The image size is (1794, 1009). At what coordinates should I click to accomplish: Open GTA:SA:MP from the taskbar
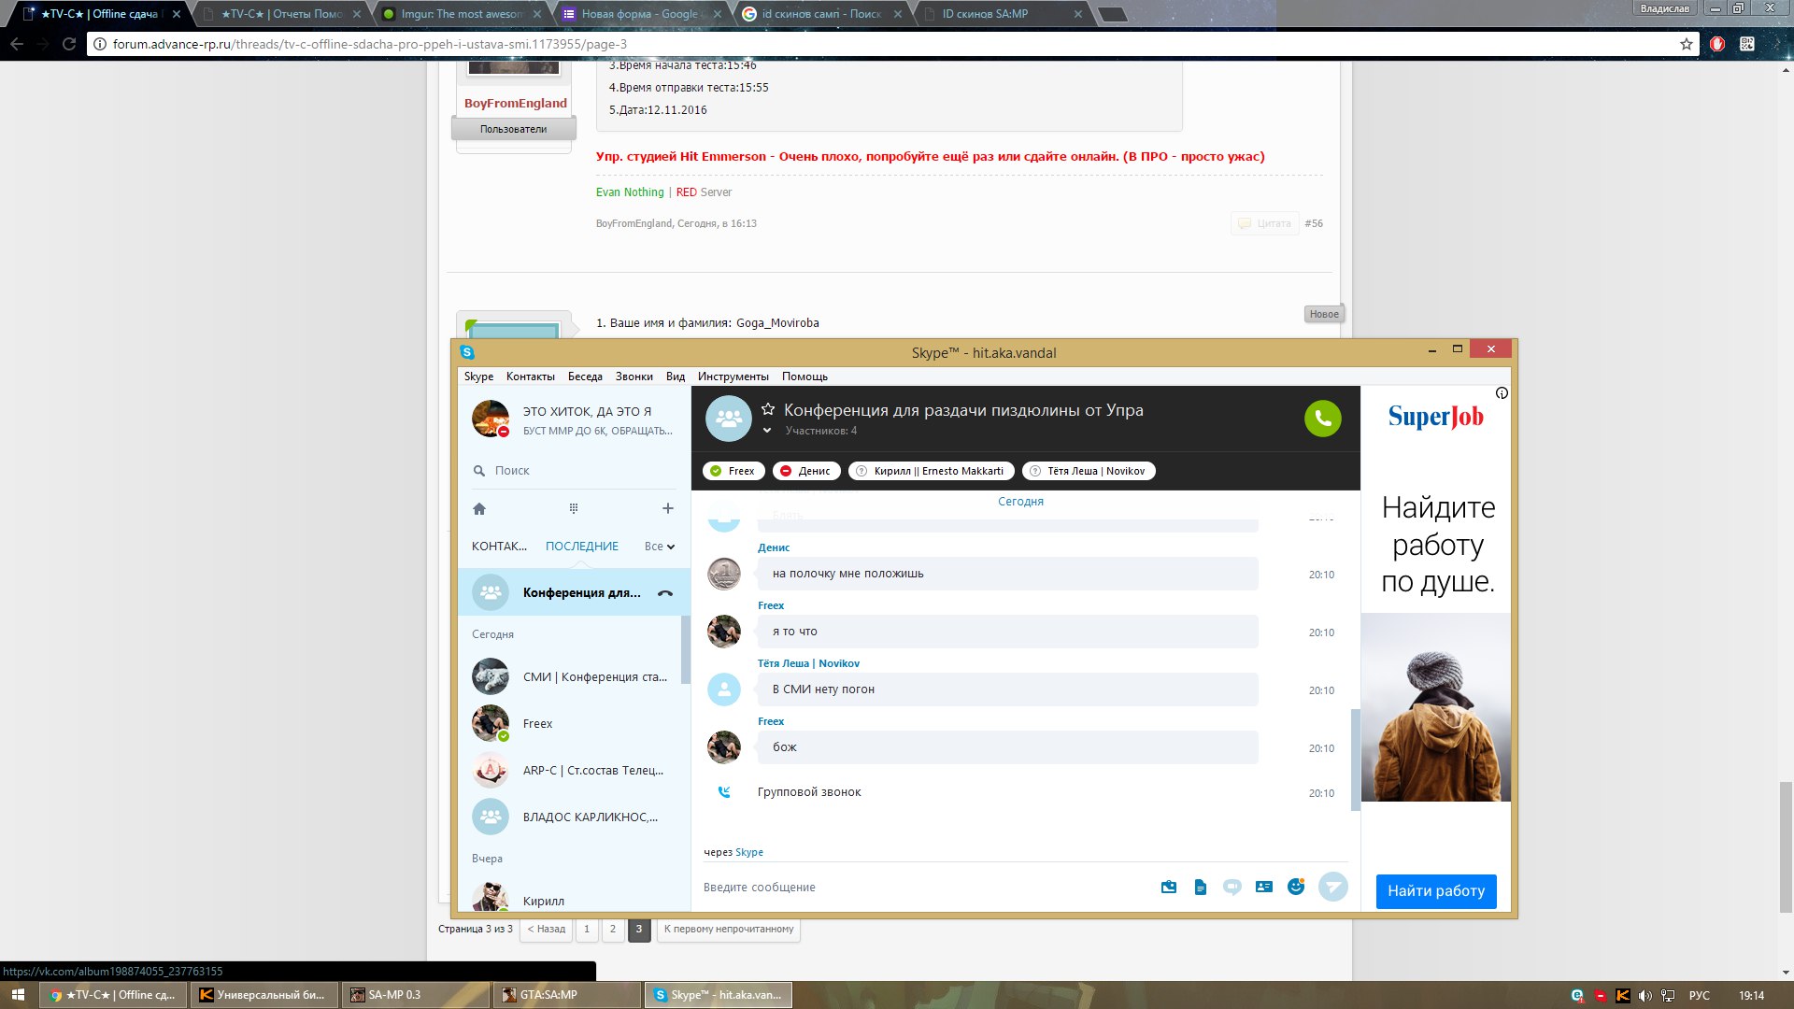(548, 995)
